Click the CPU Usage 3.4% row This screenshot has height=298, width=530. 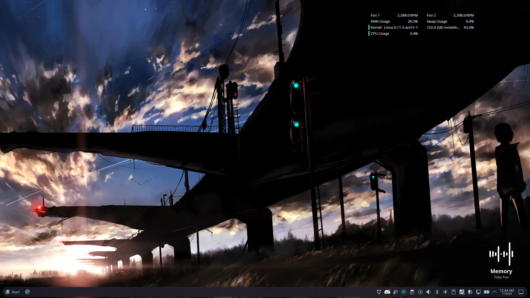pyautogui.click(x=393, y=34)
